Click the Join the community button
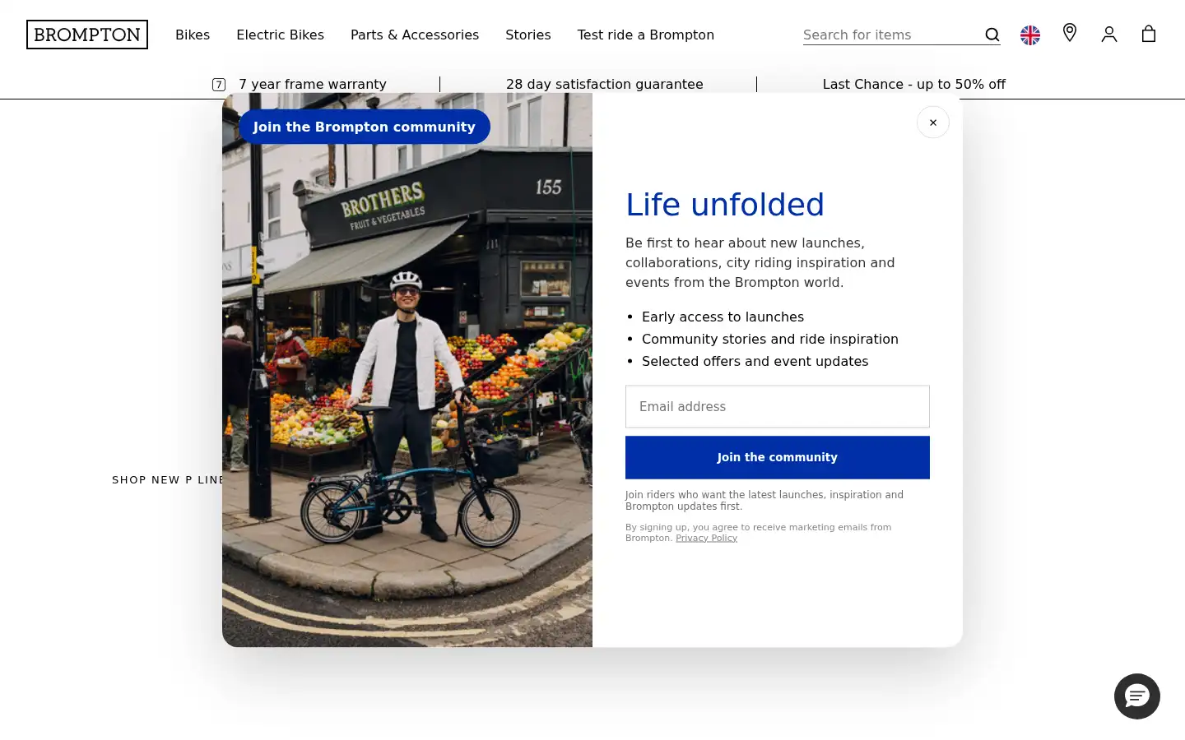1185x740 pixels. (778, 457)
